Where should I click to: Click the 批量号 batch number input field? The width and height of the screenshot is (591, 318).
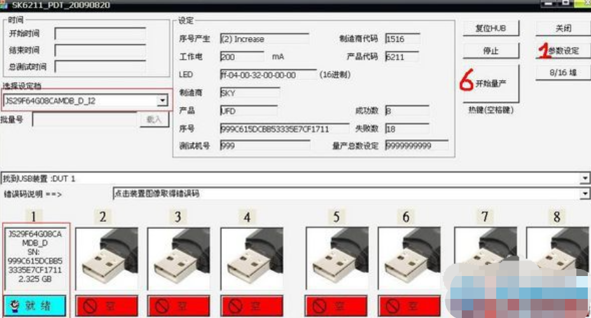point(85,120)
